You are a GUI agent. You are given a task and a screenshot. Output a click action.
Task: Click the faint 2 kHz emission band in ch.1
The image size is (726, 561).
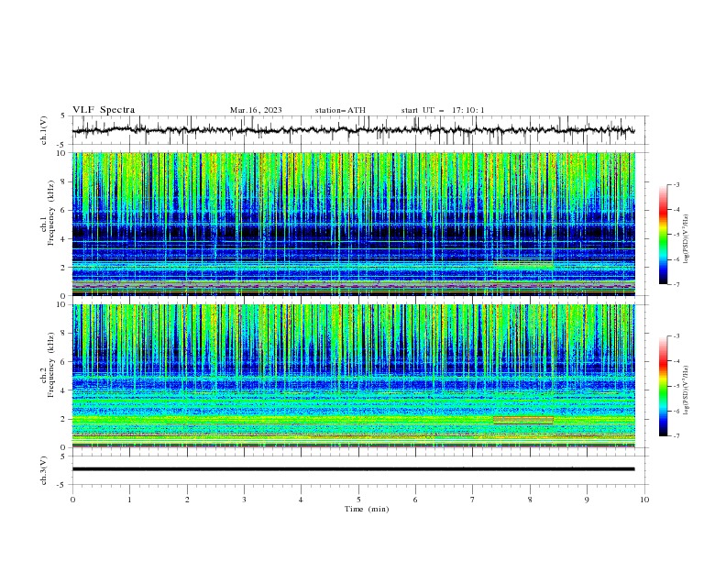tap(523, 263)
